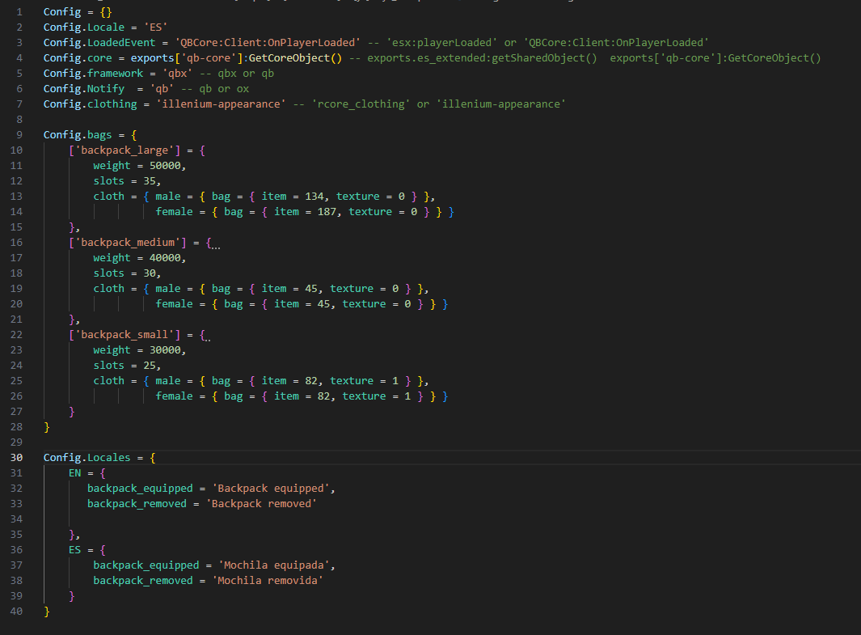This screenshot has height=635, width=861.
Task: Click the Config.Locales table declaration
Action: point(99,458)
